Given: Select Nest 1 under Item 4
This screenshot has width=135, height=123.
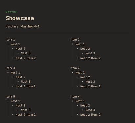Looking at the screenshot, I should click(x=80, y=73).
